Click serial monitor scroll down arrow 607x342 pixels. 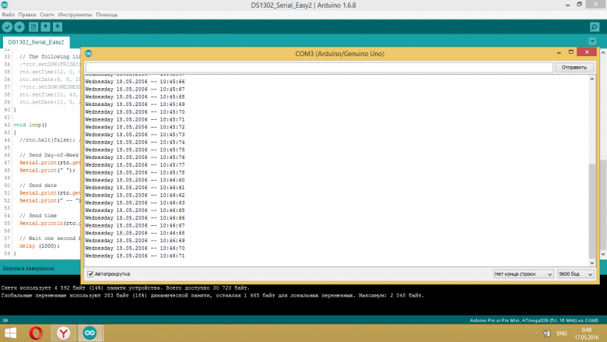[x=592, y=263]
